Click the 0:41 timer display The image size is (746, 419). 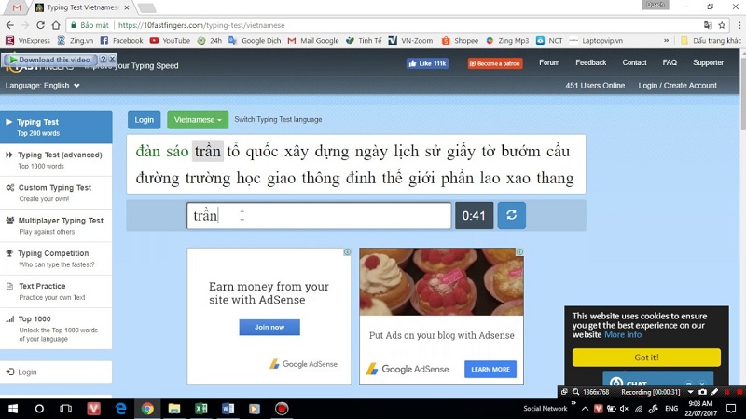[474, 216]
